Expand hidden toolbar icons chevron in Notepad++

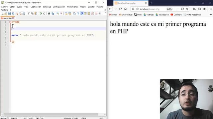[x=106, y=13]
